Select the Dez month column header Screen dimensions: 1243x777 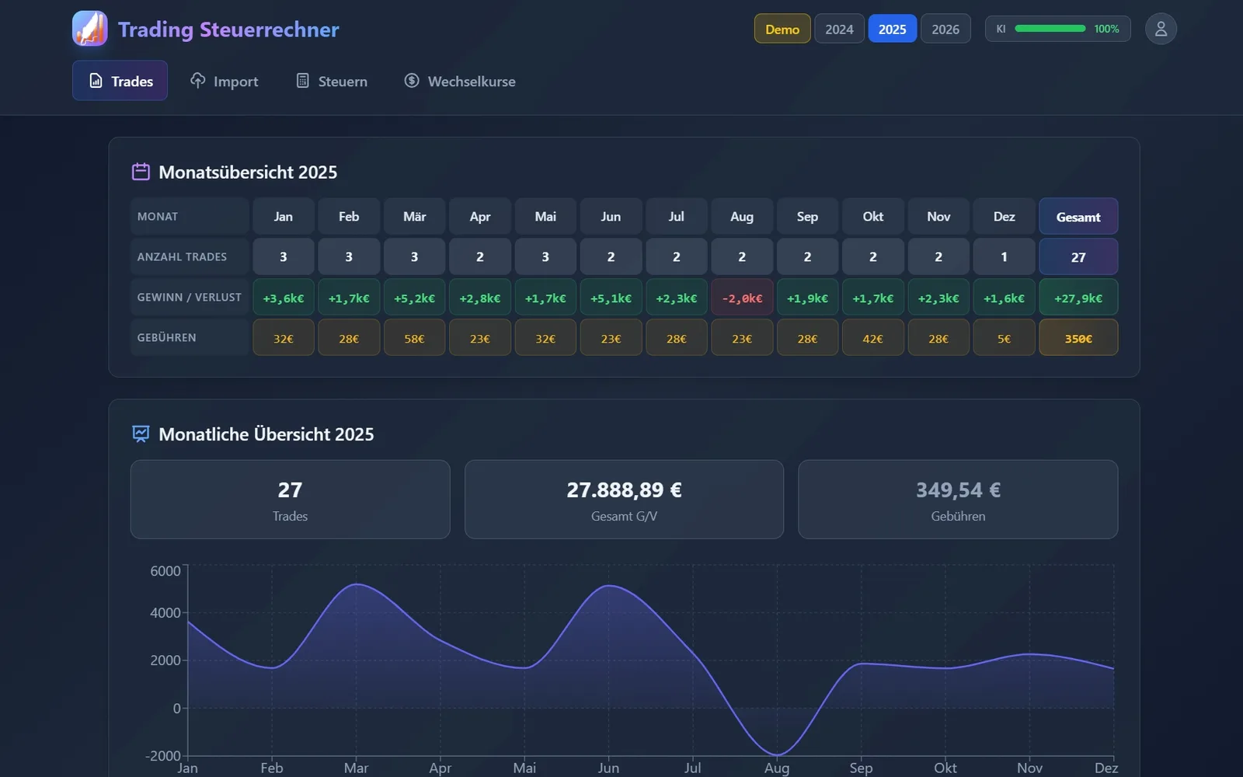(x=1004, y=216)
